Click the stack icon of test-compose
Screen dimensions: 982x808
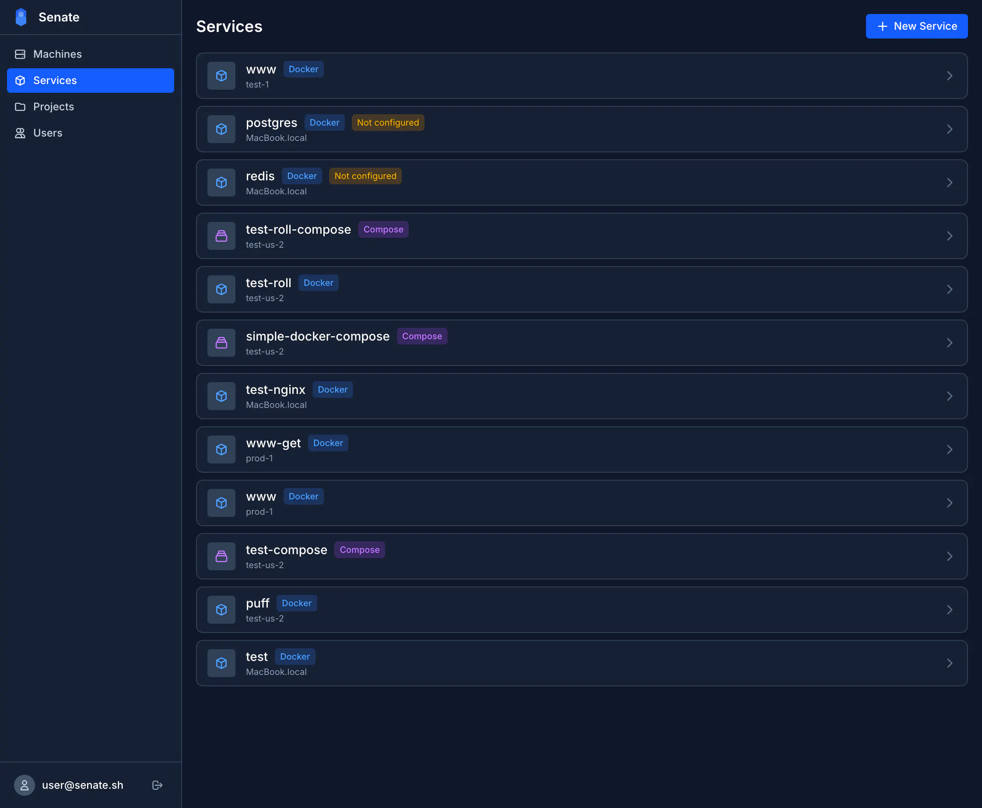pyautogui.click(x=221, y=556)
